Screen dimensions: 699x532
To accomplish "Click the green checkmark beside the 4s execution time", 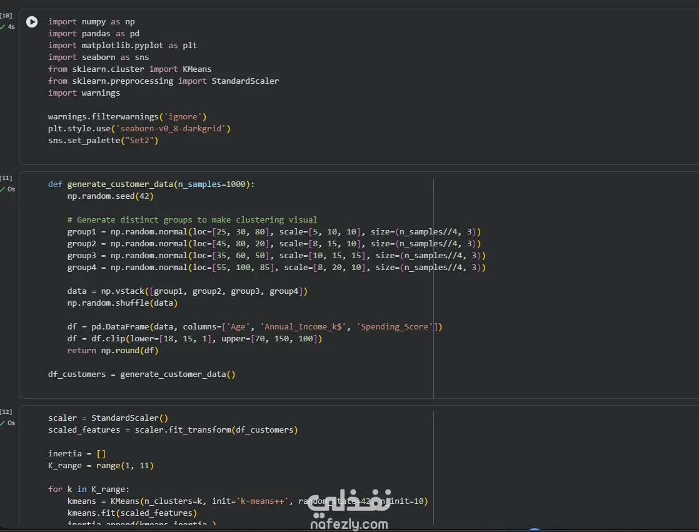I will 3,27.
